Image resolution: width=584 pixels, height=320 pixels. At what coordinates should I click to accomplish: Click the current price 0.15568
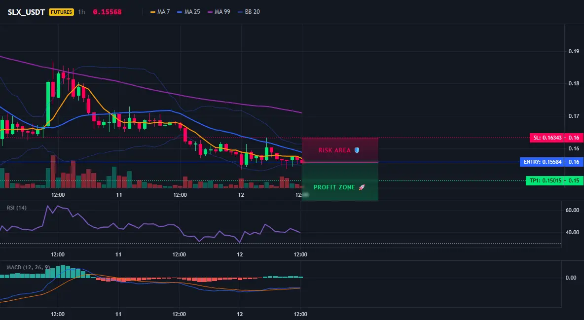[x=107, y=12]
